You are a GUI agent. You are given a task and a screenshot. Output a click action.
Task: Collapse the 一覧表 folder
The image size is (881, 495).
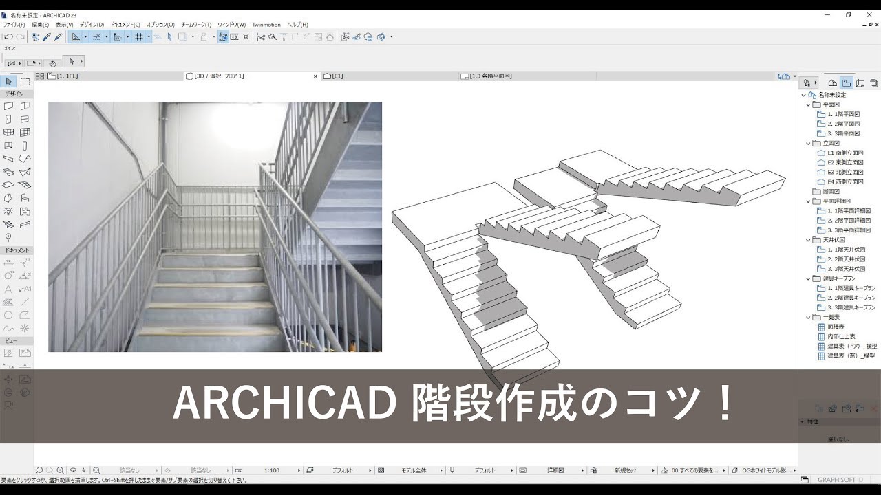808,317
